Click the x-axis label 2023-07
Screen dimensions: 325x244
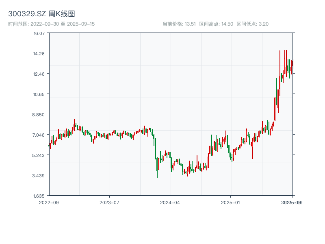click(109, 203)
